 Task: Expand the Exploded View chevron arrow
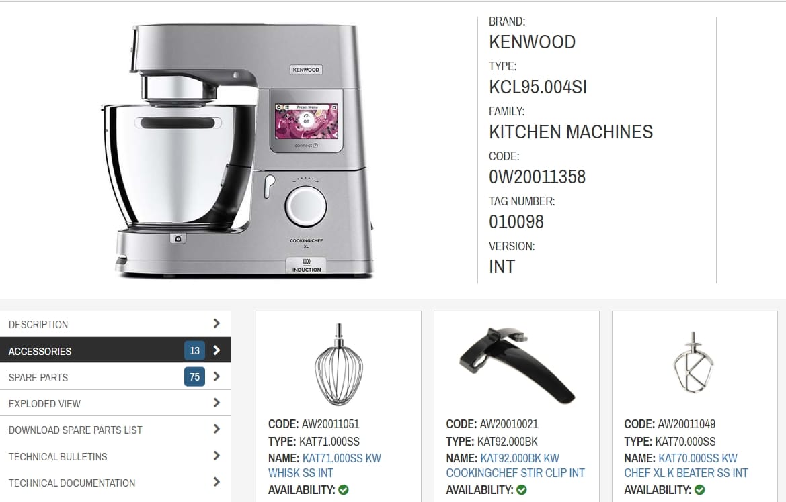pyautogui.click(x=217, y=403)
